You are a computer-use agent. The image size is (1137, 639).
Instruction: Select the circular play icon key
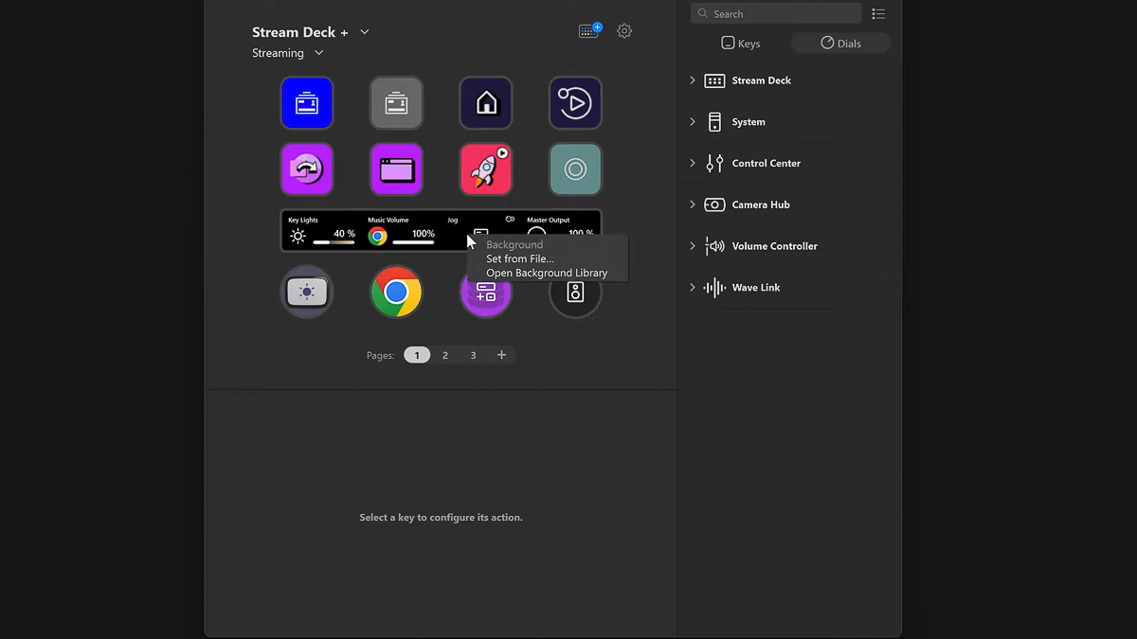575,102
